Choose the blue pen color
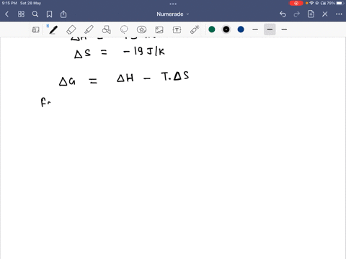The width and height of the screenshot is (346, 259). click(241, 29)
